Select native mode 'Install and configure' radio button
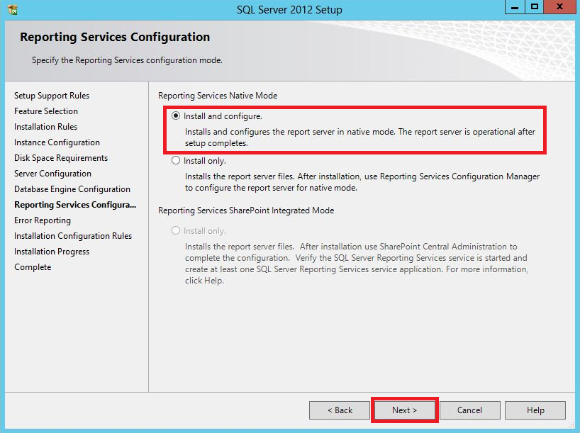 [176, 116]
